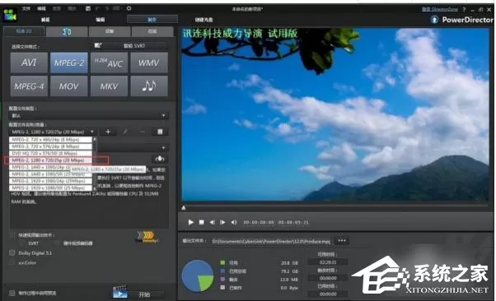Viewport: 496px width, 301px height.
Task: Click the PowerDirector upgrade arrow icon
Action: [x=435, y=20]
